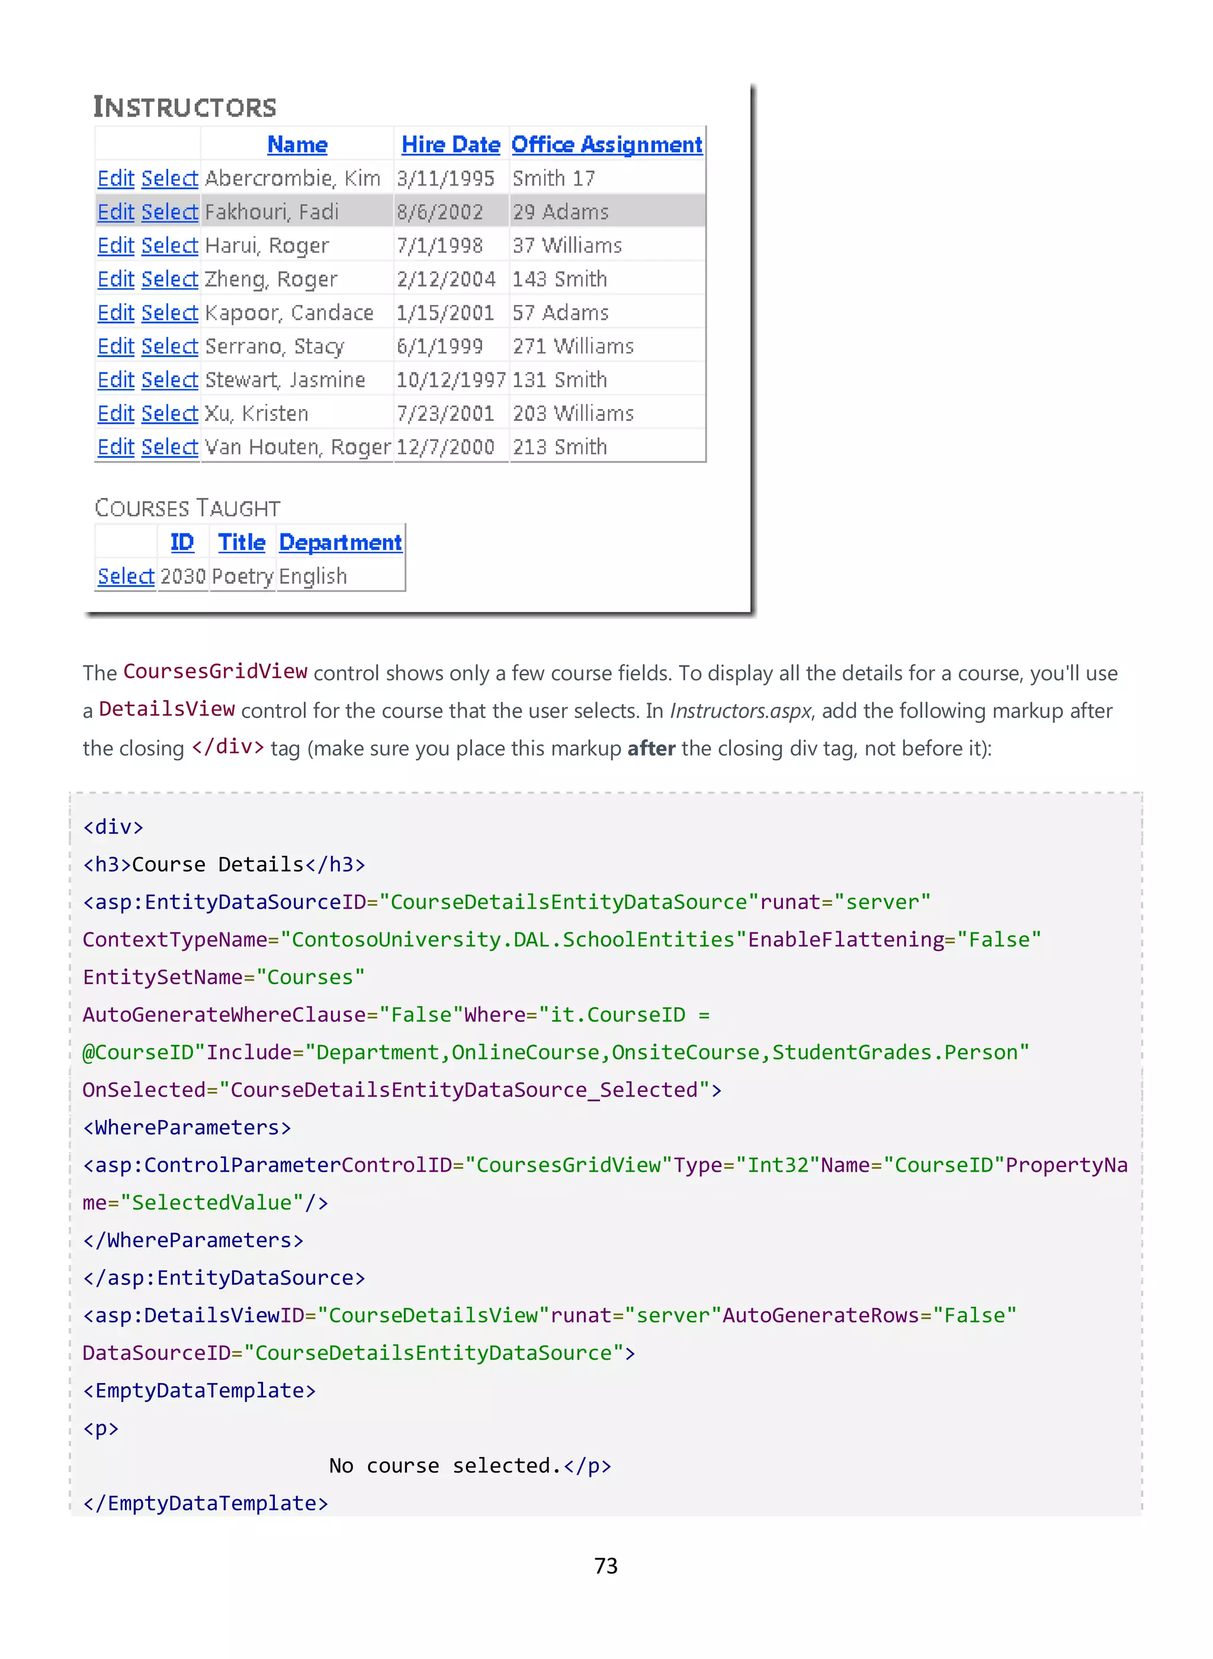Screen dimensions: 1213x1659
Task: Click the opening WhereParameters tag line
Action: [187, 1127]
